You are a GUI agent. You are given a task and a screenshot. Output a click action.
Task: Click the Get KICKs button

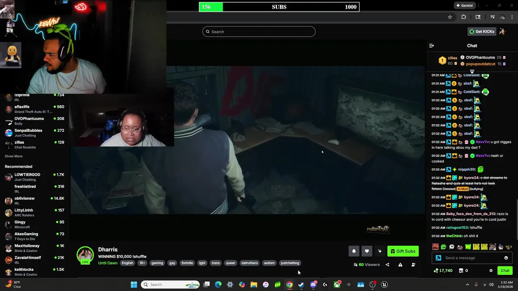pyautogui.click(x=482, y=32)
